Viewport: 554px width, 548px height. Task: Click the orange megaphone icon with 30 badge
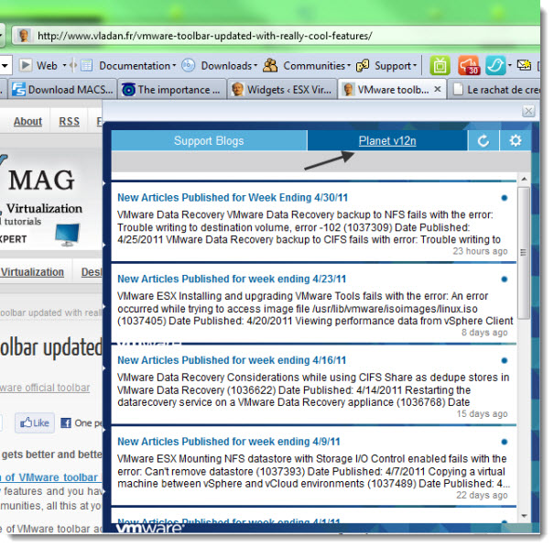tap(469, 65)
